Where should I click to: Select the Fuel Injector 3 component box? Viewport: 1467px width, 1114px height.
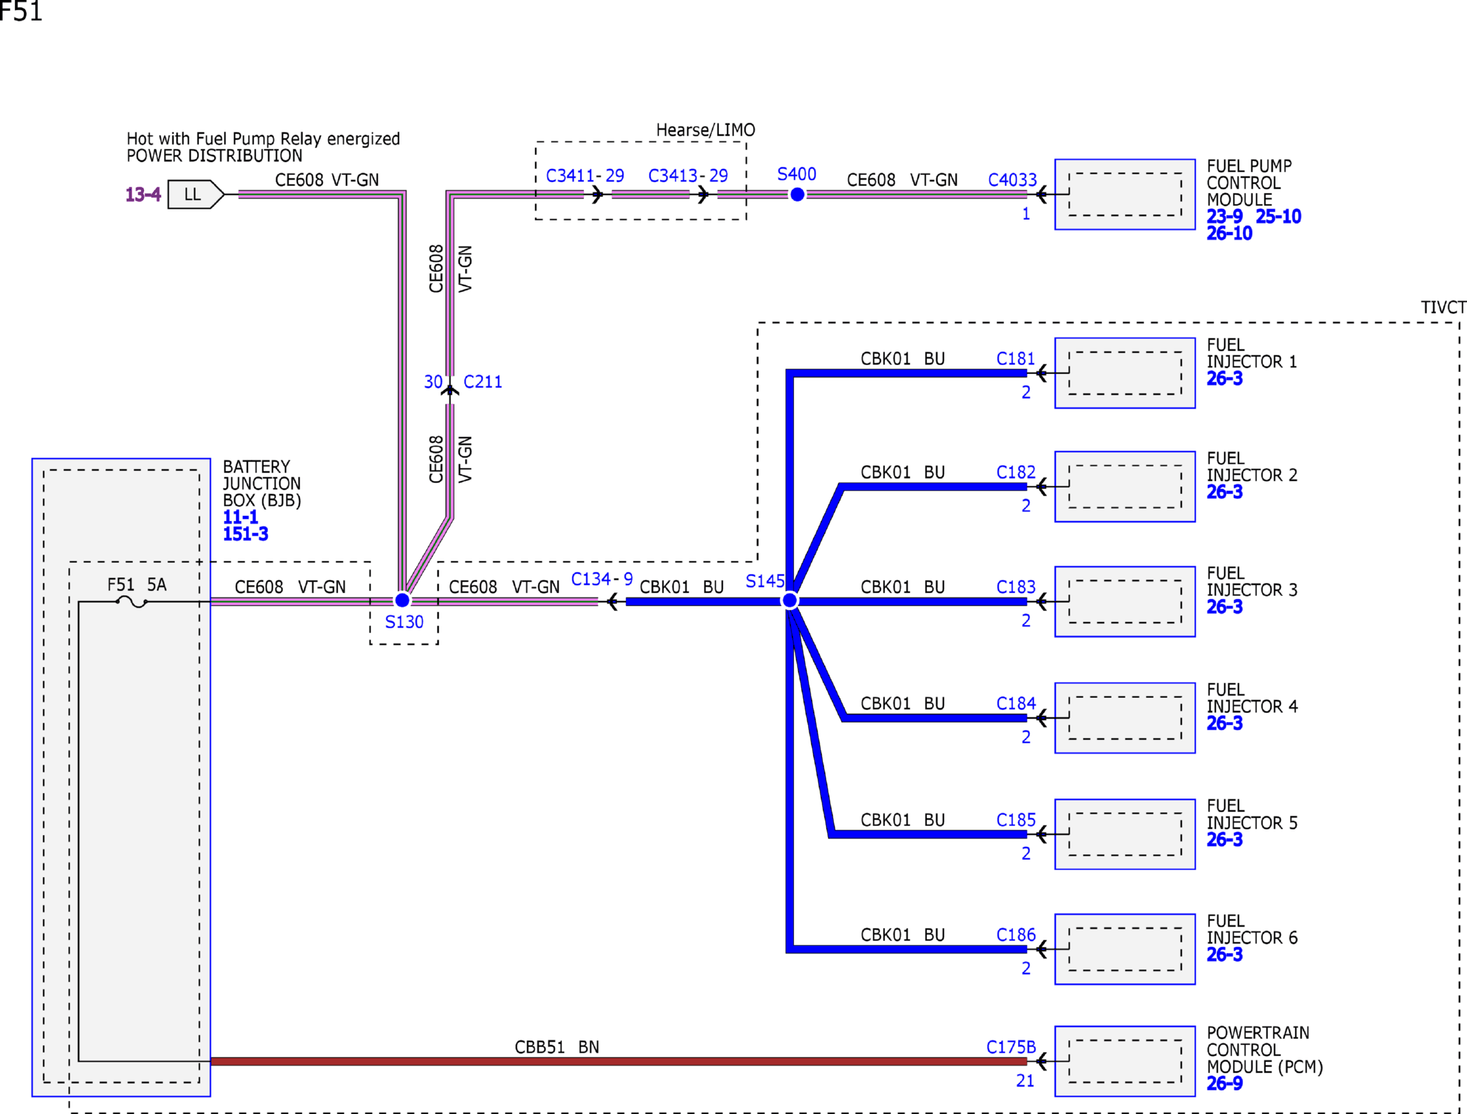click(1125, 601)
